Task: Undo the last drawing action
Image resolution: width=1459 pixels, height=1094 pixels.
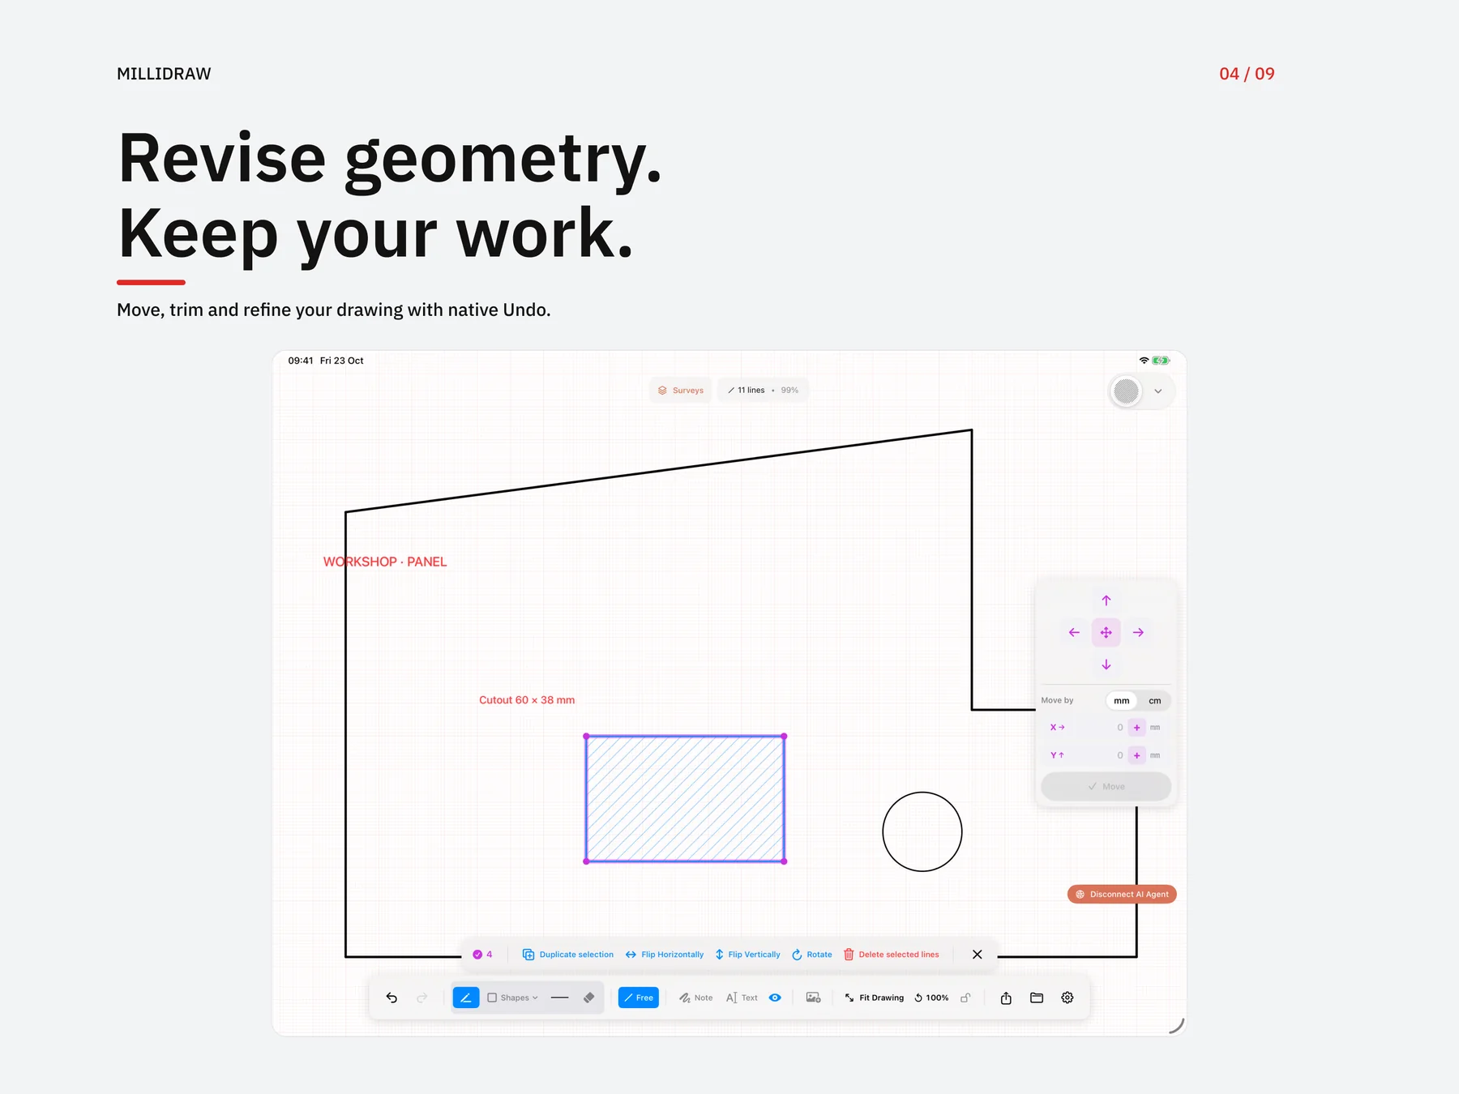Action: [391, 998]
